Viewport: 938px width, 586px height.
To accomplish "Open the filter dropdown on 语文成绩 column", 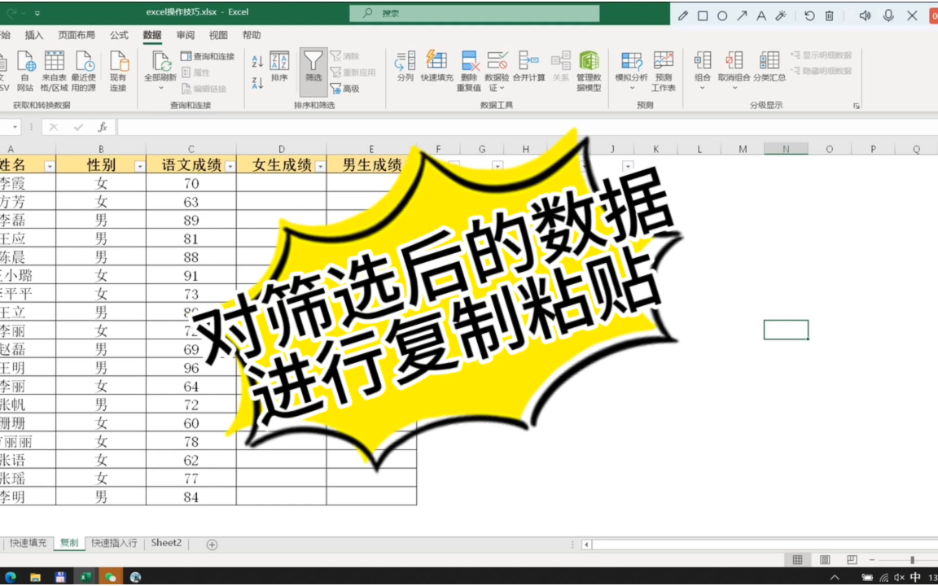I will [231, 165].
